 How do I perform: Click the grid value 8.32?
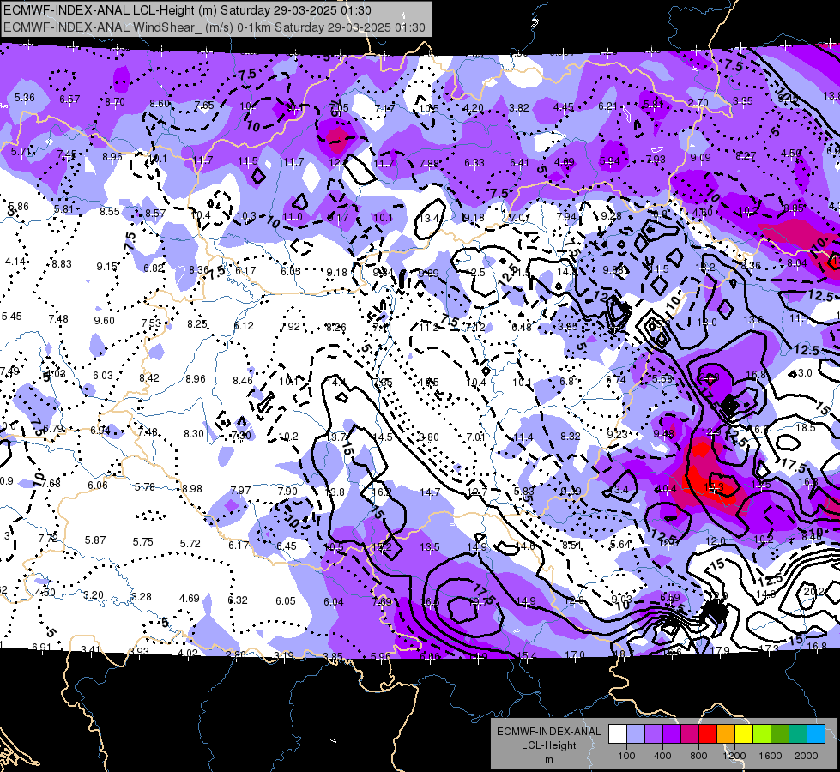[571, 436]
